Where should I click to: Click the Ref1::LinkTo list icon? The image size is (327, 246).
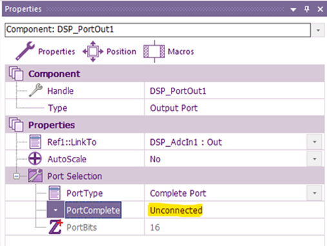(35, 142)
